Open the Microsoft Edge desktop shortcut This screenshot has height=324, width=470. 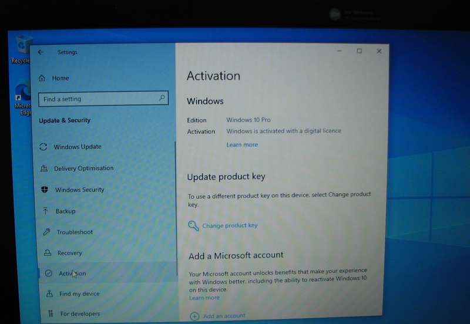[x=23, y=99]
